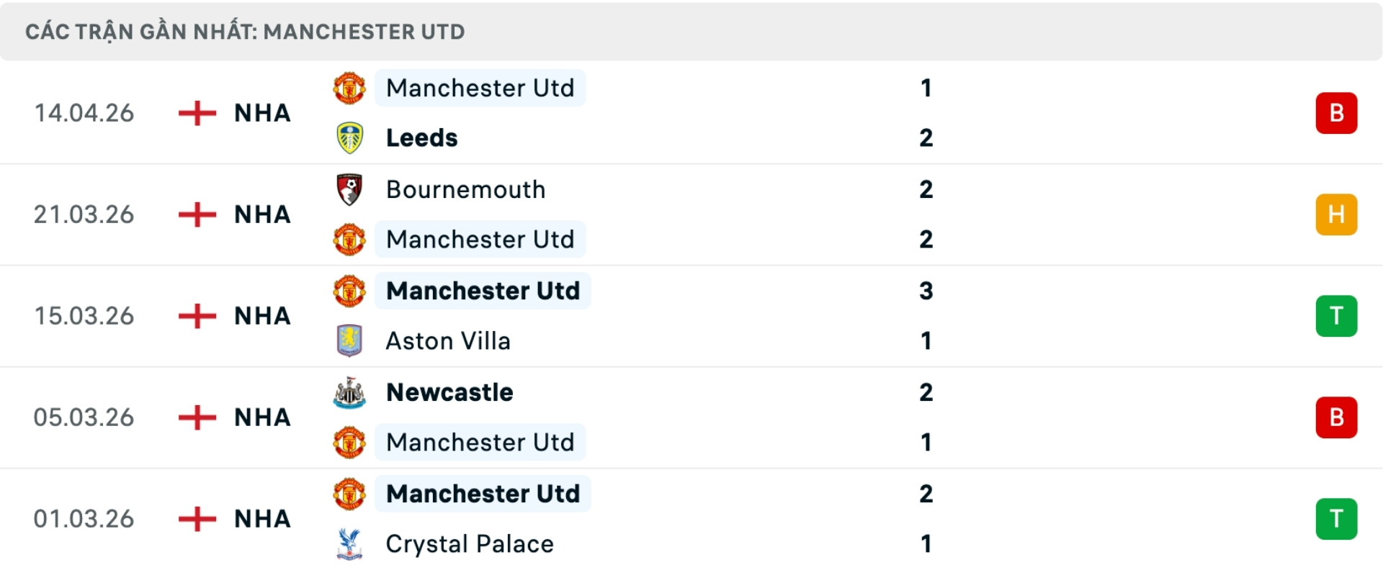Open the Aston Villa team link
Image resolution: width=1383 pixels, height=570 pixels.
tap(448, 340)
